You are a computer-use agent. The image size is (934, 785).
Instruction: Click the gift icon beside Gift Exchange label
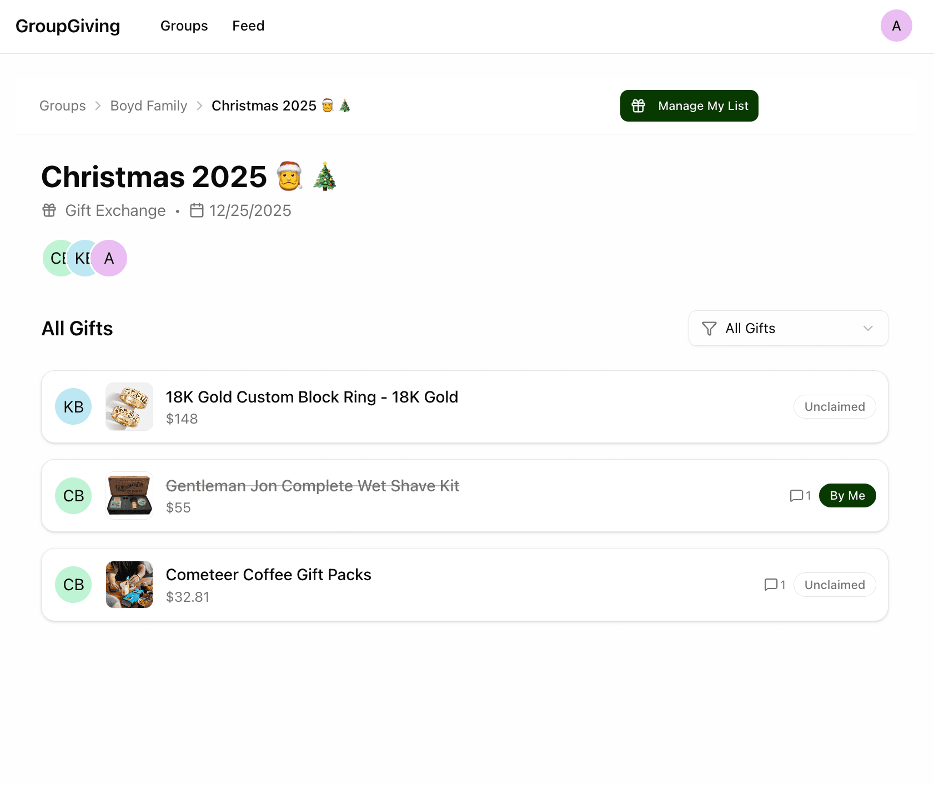point(49,210)
